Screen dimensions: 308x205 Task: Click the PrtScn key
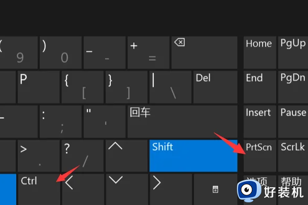tap(260, 156)
